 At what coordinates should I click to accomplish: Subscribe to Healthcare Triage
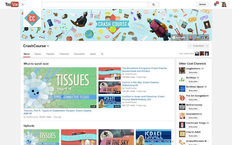[x=192, y=127]
